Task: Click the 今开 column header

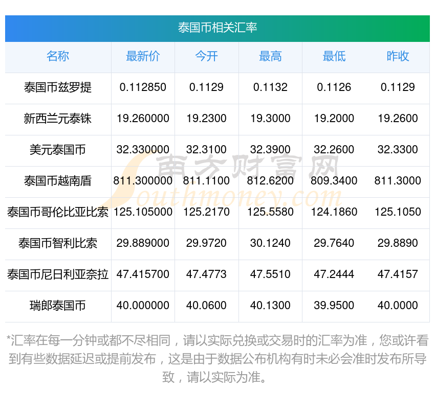Action: pos(207,56)
